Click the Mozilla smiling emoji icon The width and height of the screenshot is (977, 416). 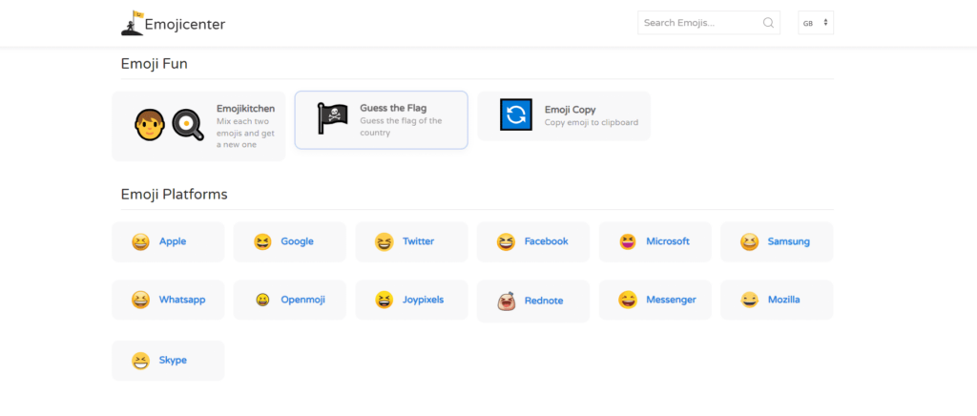pyautogui.click(x=750, y=301)
